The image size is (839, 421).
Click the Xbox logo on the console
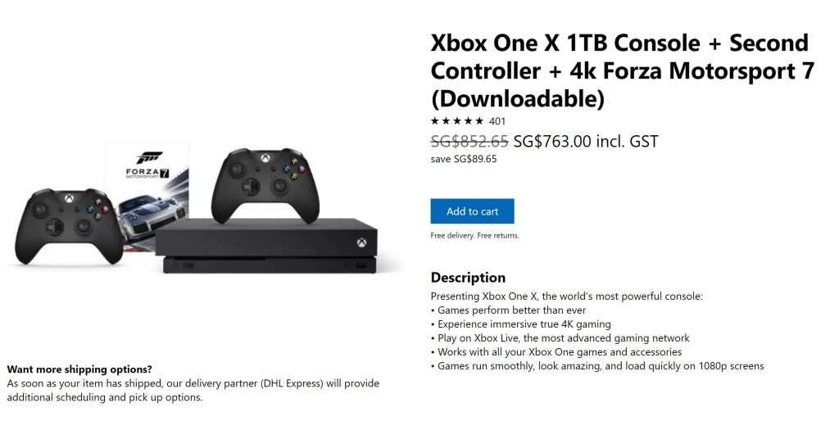(x=360, y=242)
